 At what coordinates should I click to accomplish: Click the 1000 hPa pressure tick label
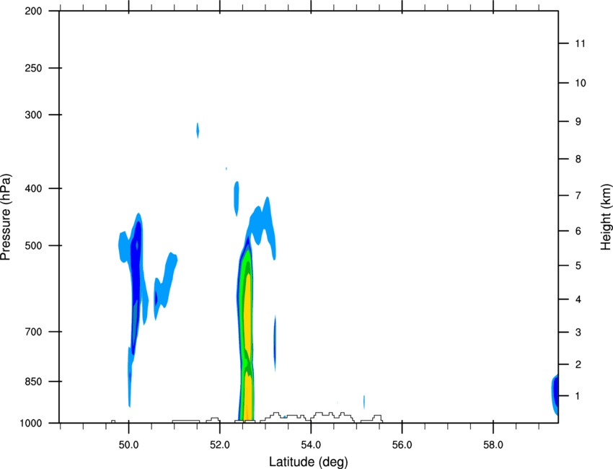tap(31, 424)
